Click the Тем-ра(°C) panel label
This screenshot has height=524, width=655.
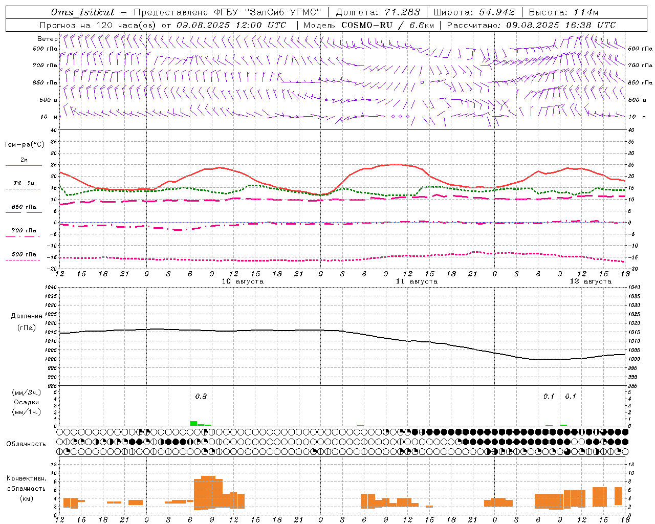point(24,145)
